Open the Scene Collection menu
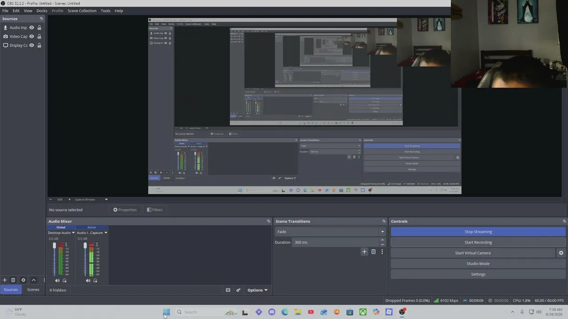Screen dimensions: 568x319 click(x=82, y=11)
